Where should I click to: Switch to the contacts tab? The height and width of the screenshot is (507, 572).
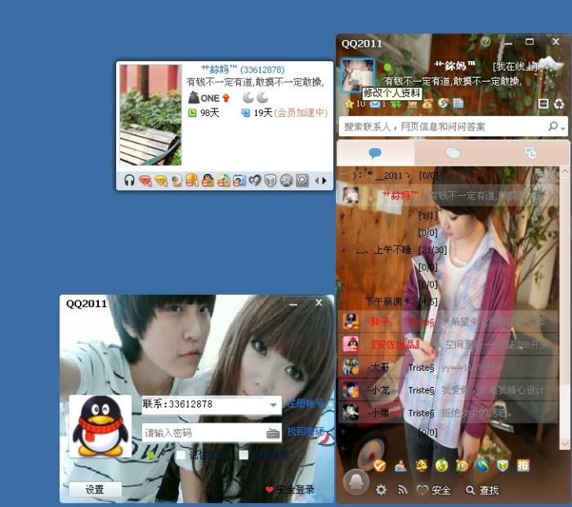tap(375, 153)
